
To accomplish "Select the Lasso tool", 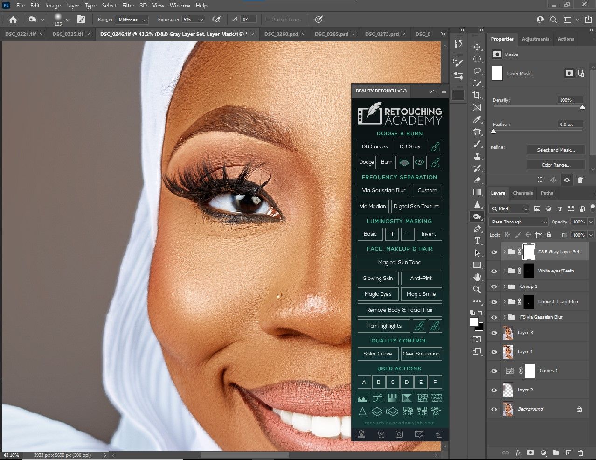I will point(477,71).
